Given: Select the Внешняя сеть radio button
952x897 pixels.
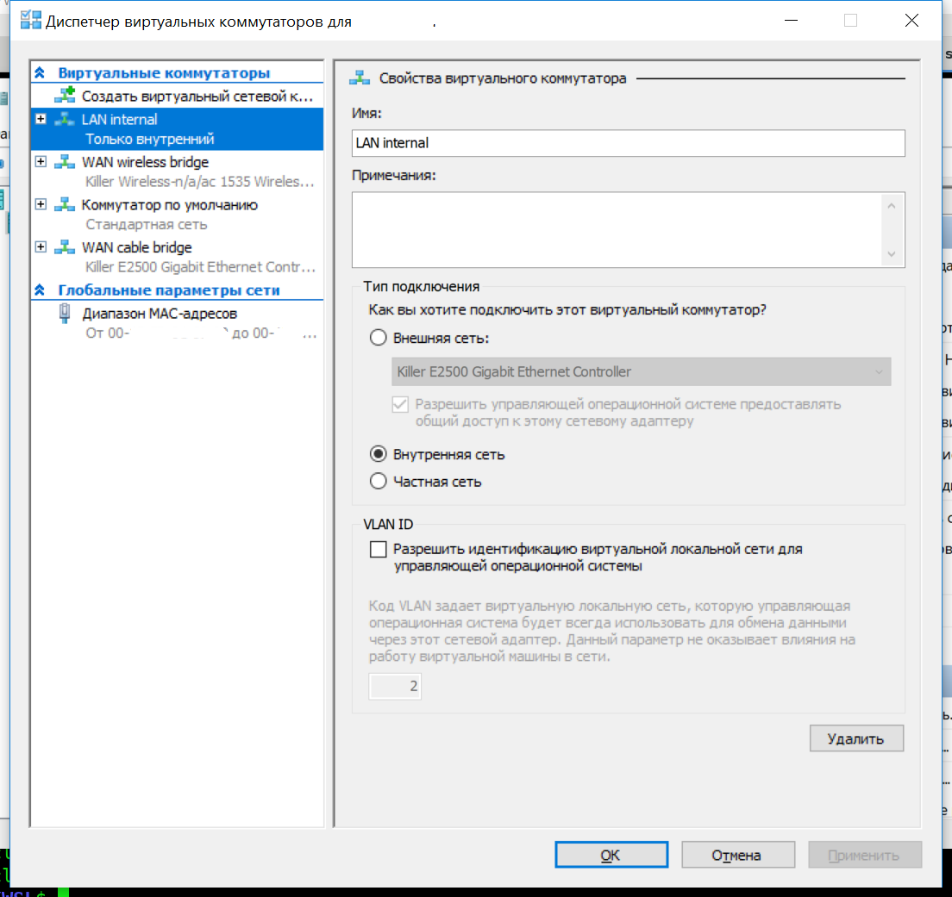Looking at the screenshot, I should click(x=378, y=337).
